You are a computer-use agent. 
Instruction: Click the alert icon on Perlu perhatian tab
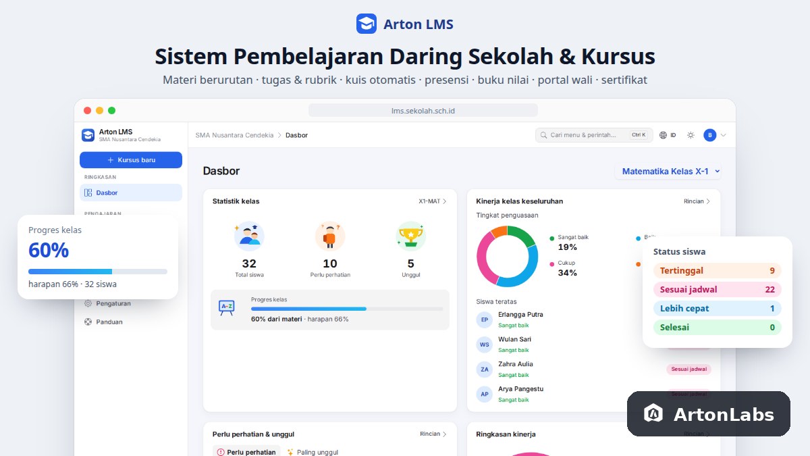[x=221, y=452]
